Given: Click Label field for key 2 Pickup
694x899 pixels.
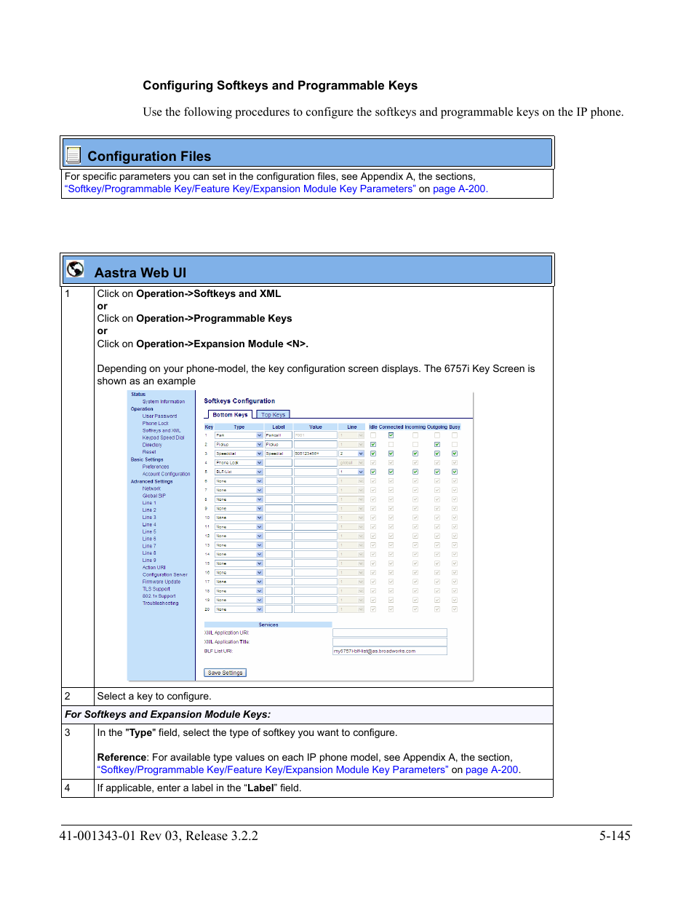Looking at the screenshot, I should click(278, 444).
